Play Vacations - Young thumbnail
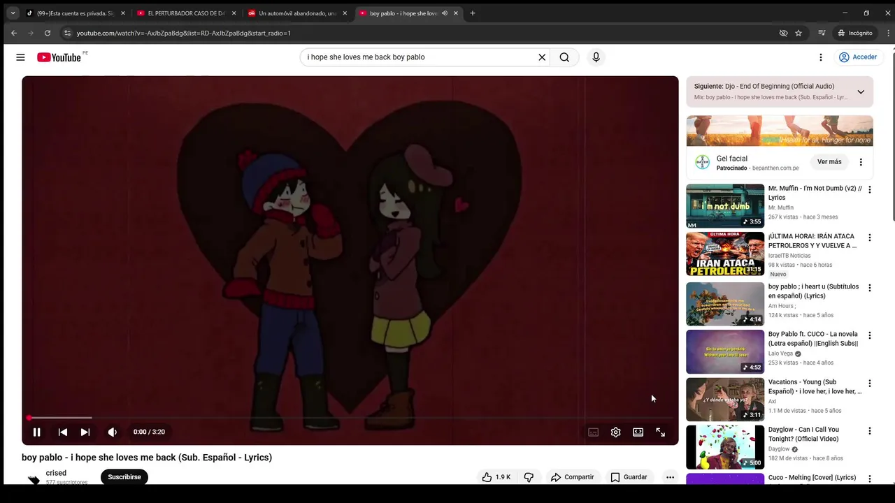The width and height of the screenshot is (895, 503). (725, 400)
